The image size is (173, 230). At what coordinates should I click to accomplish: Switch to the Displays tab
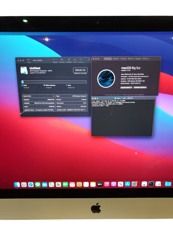pyautogui.click(x=116, y=58)
